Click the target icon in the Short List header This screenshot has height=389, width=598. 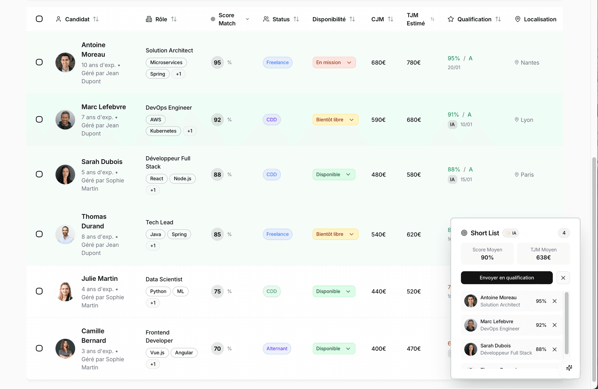coord(464,233)
